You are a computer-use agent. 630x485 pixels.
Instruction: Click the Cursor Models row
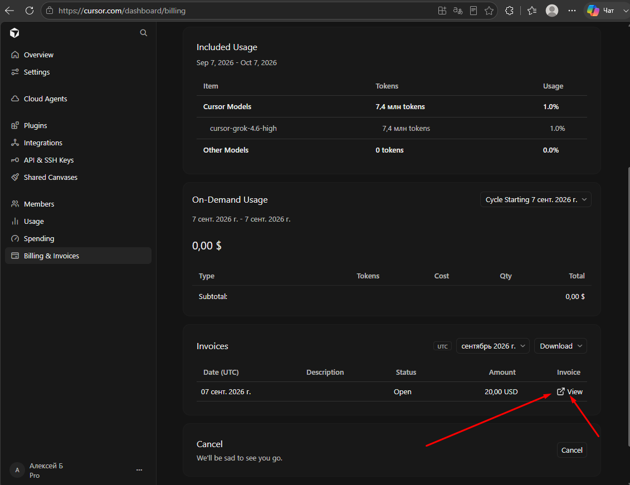(392, 106)
